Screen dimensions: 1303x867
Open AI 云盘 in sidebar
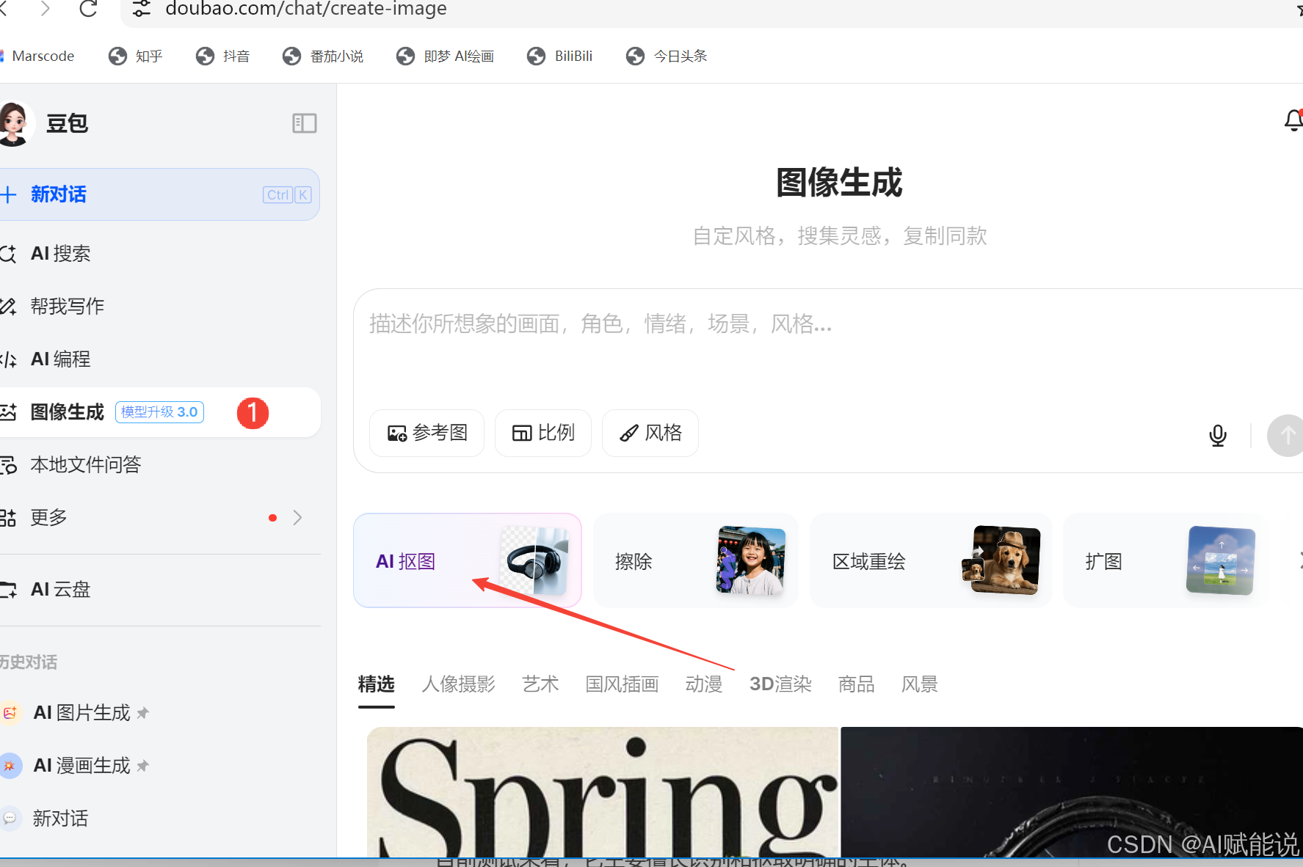pyautogui.click(x=159, y=590)
